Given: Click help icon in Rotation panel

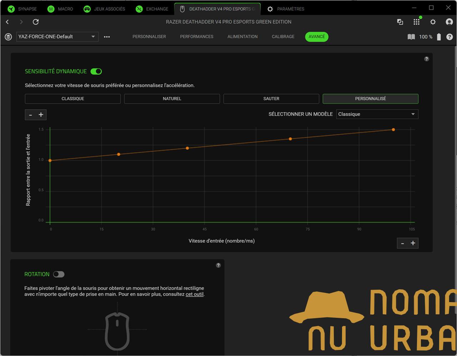Looking at the screenshot, I should pos(219,265).
